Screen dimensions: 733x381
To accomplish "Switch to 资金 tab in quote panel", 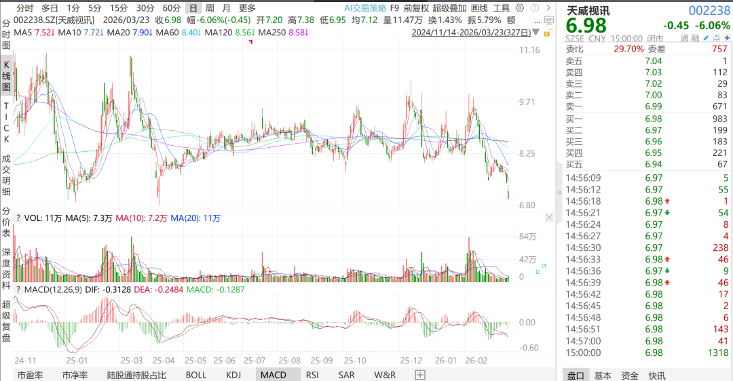I will pyautogui.click(x=629, y=375).
